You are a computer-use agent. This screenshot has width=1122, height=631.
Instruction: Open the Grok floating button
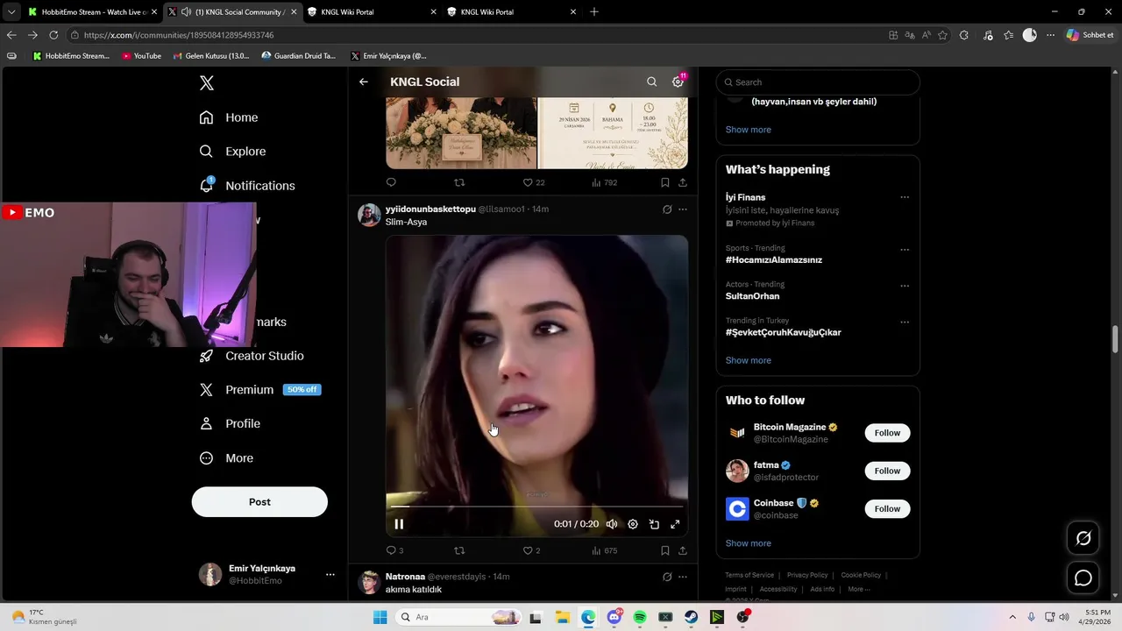[1083, 538]
